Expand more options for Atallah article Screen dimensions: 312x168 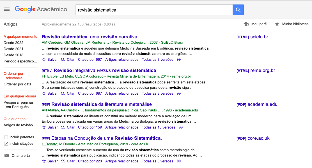181,127
